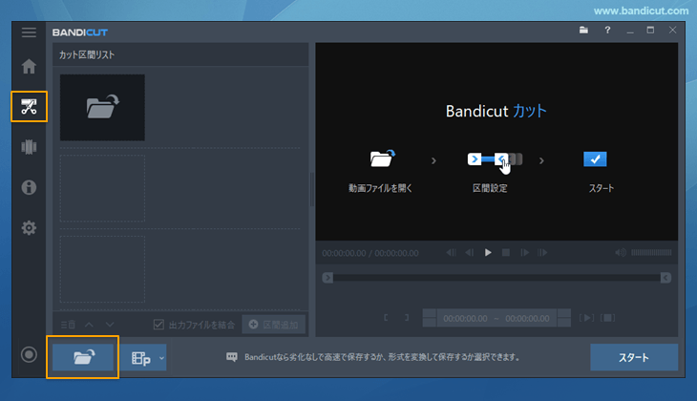The height and width of the screenshot is (401, 697).
Task: Click the timeline seek bar
Action: [x=496, y=278]
